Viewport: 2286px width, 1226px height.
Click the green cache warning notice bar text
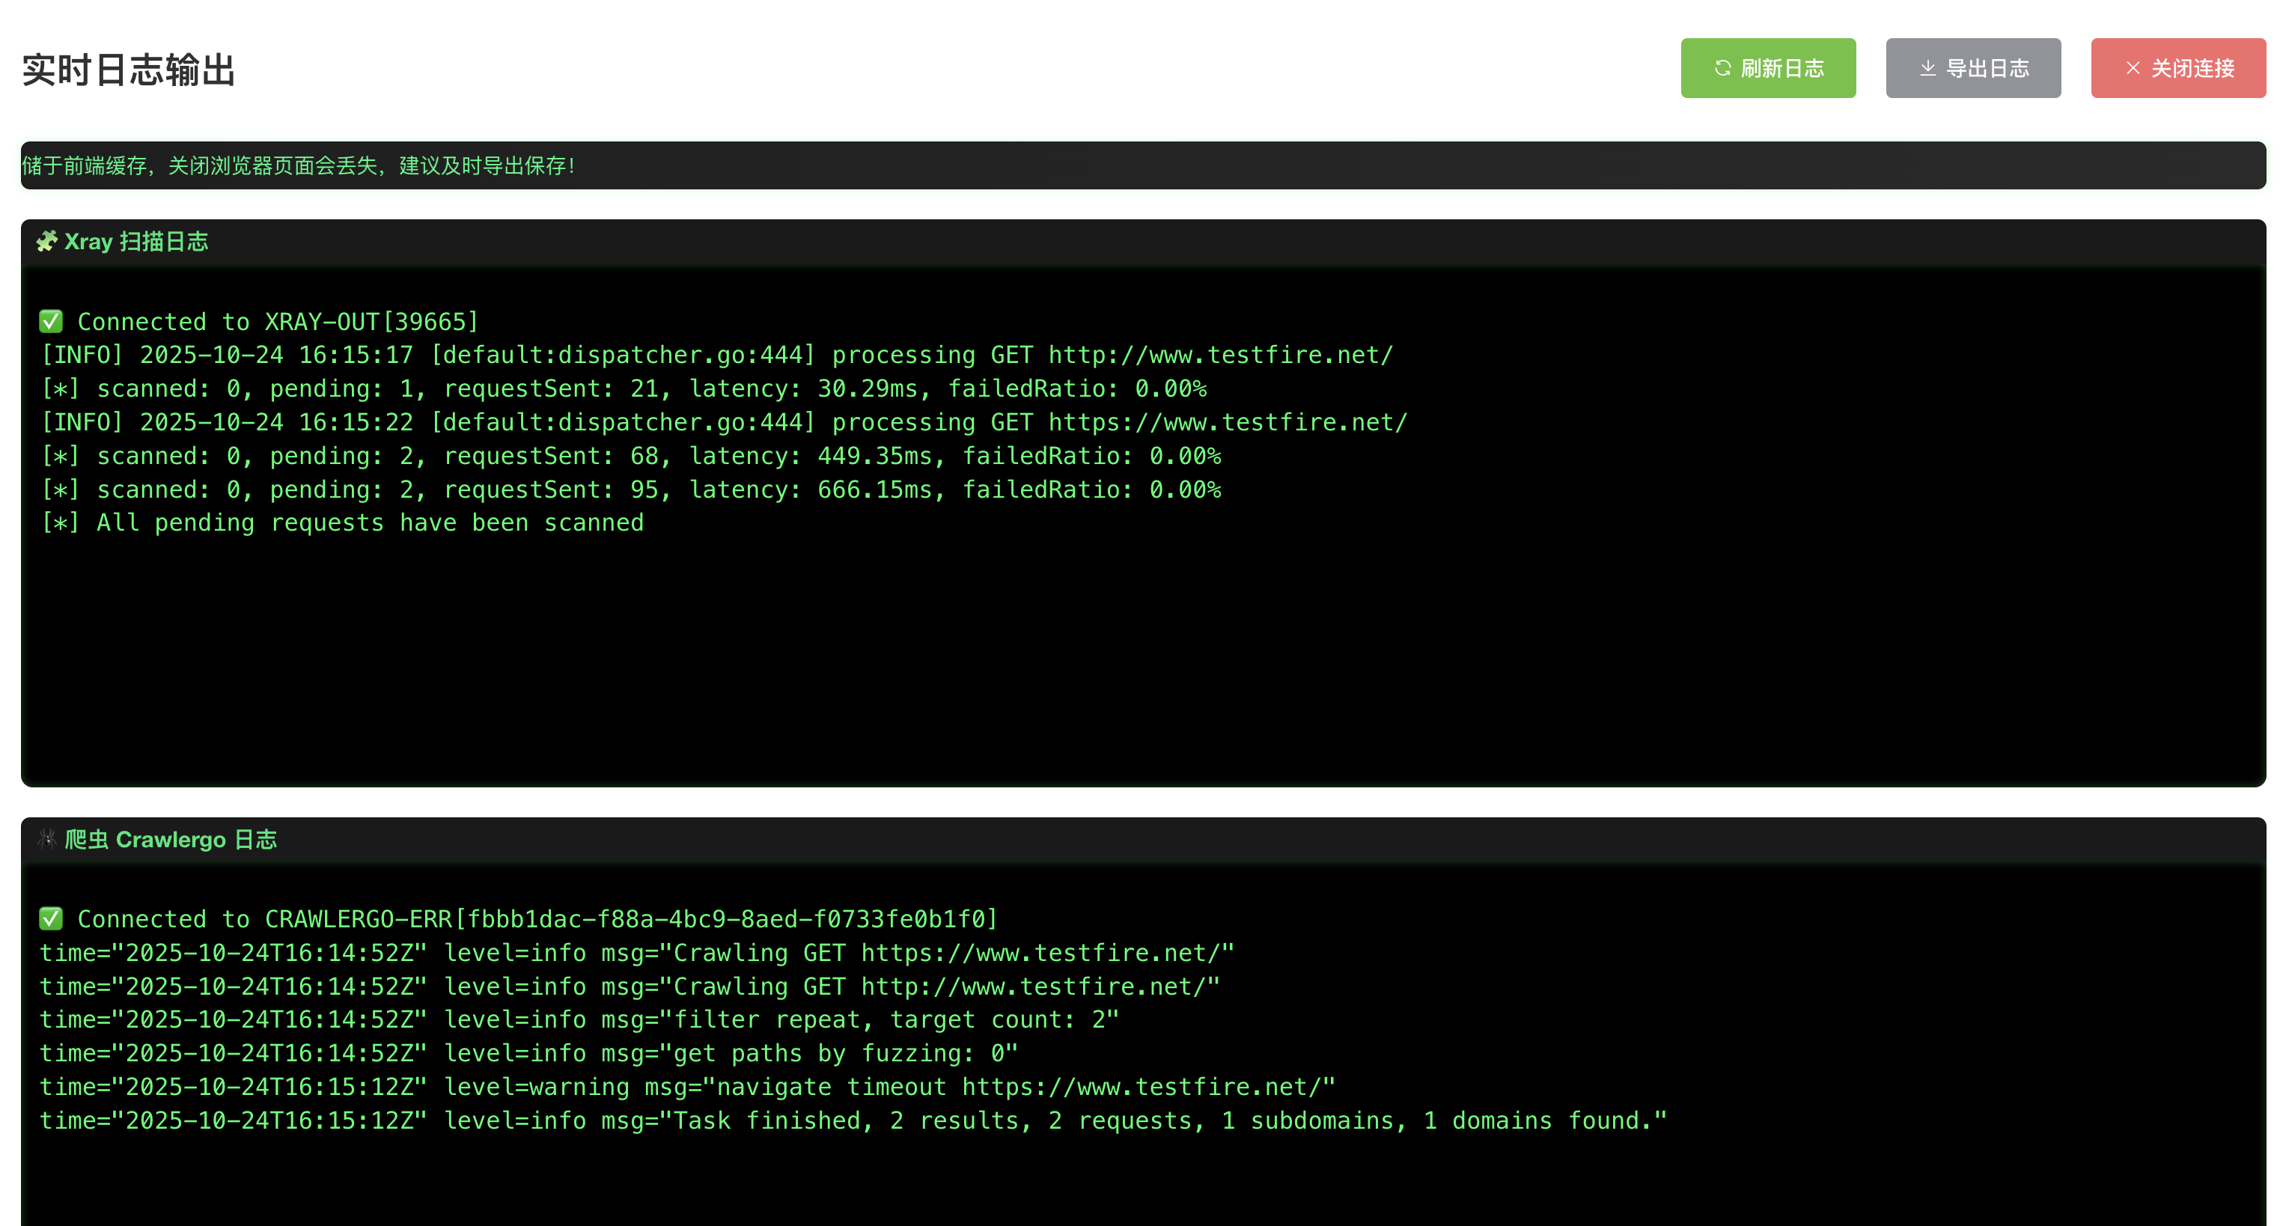click(x=298, y=166)
